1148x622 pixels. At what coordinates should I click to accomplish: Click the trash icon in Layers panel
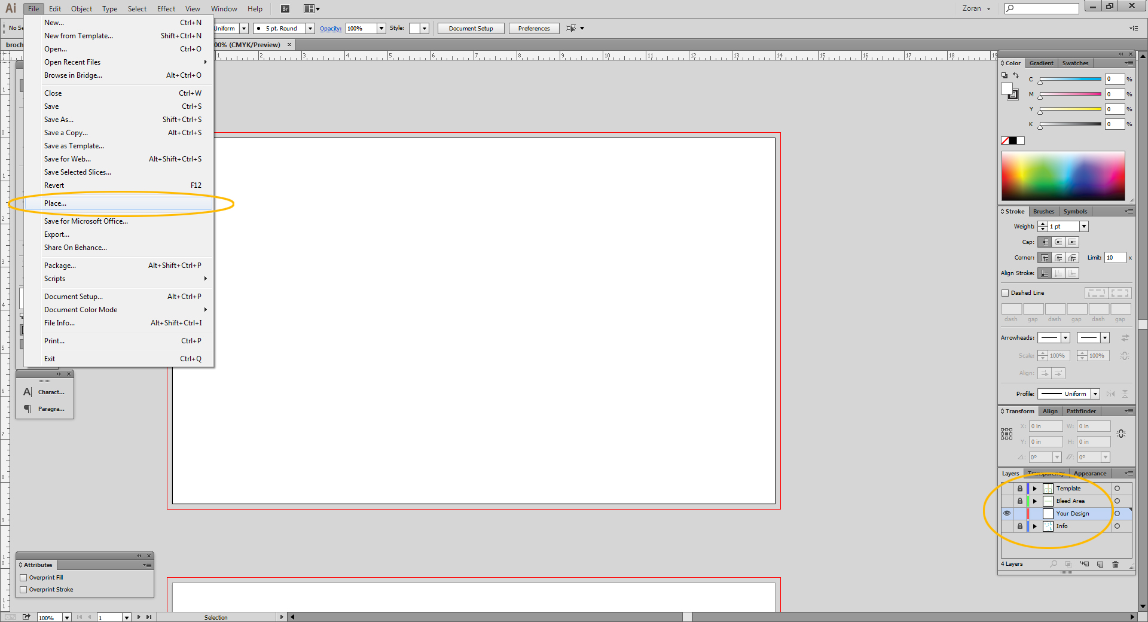point(1115,564)
